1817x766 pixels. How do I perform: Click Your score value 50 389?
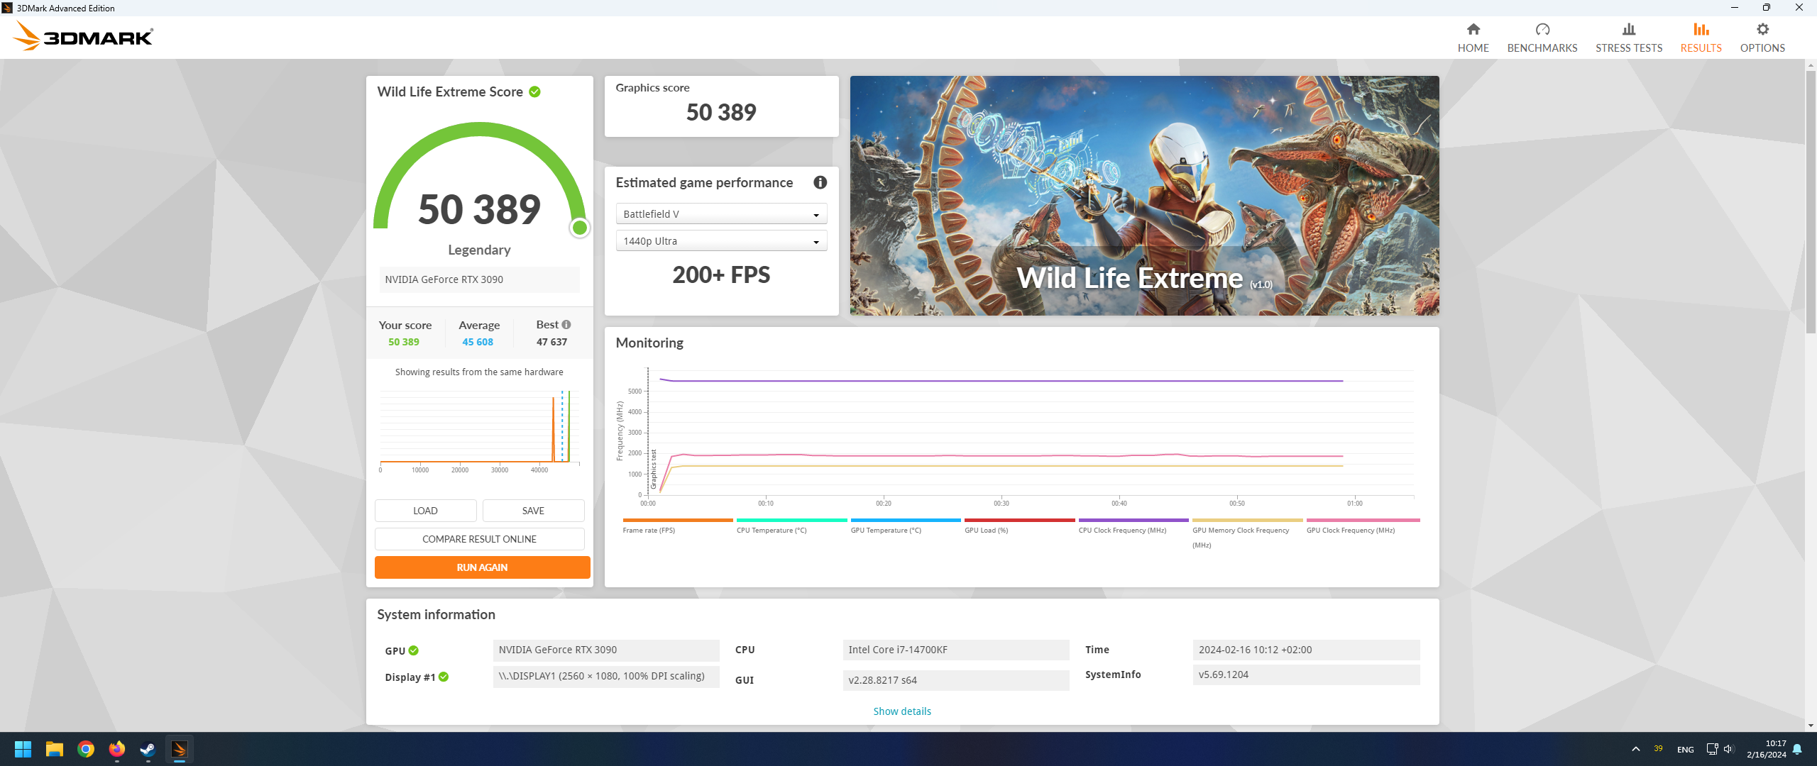[x=404, y=342]
